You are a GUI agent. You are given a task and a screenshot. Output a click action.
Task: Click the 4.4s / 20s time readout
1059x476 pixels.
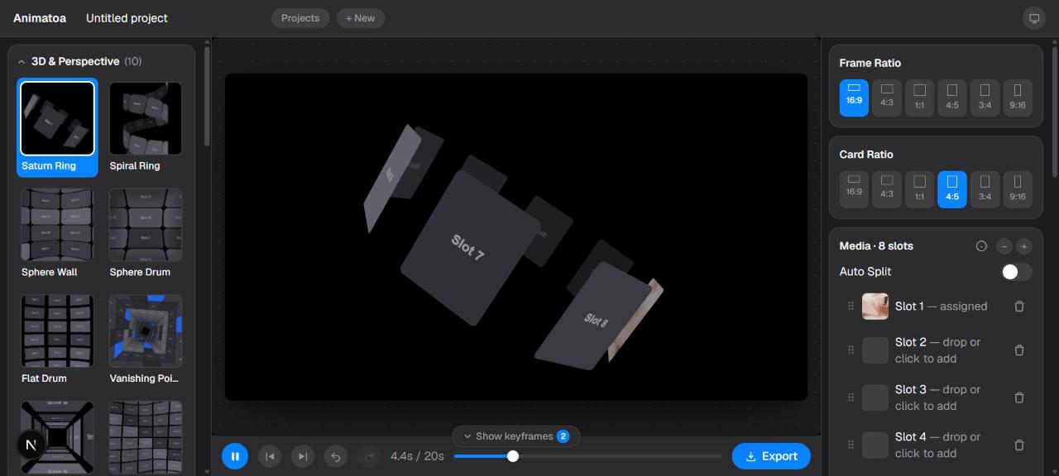pyautogui.click(x=417, y=456)
